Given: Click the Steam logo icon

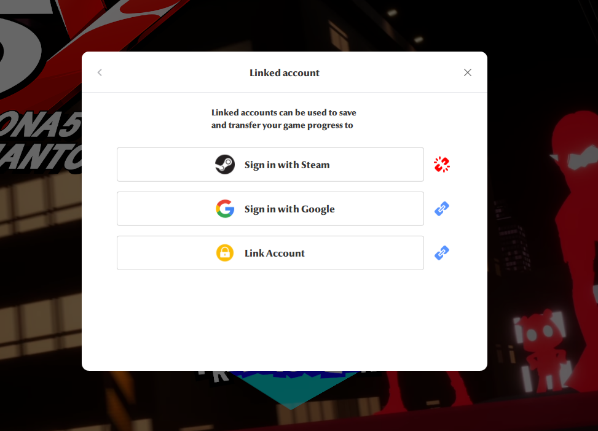Looking at the screenshot, I should click(225, 165).
